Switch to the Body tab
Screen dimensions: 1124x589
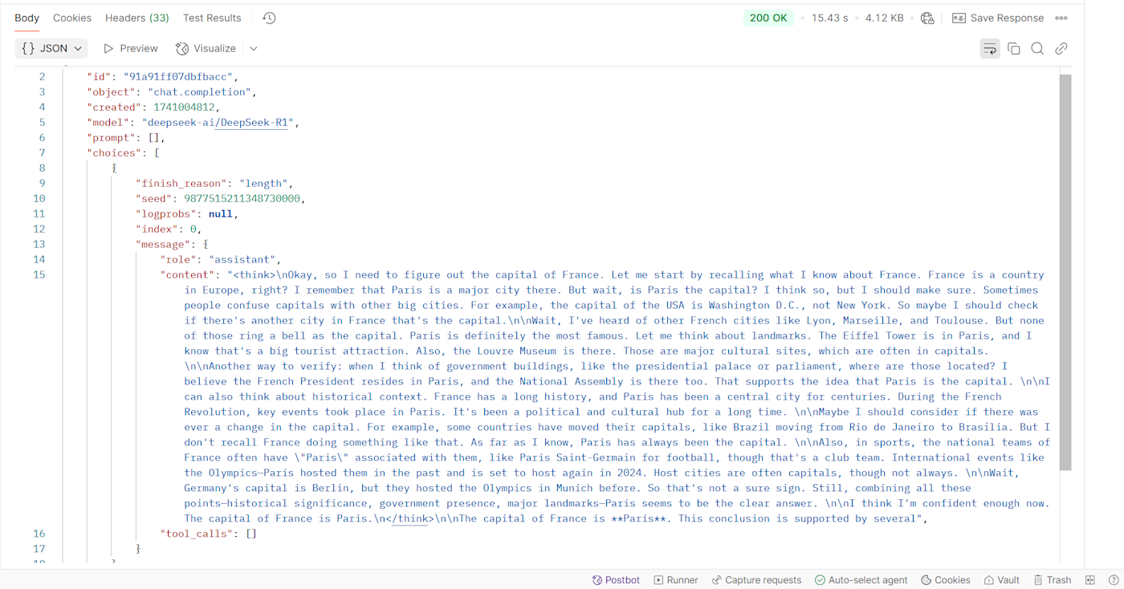[x=26, y=18]
